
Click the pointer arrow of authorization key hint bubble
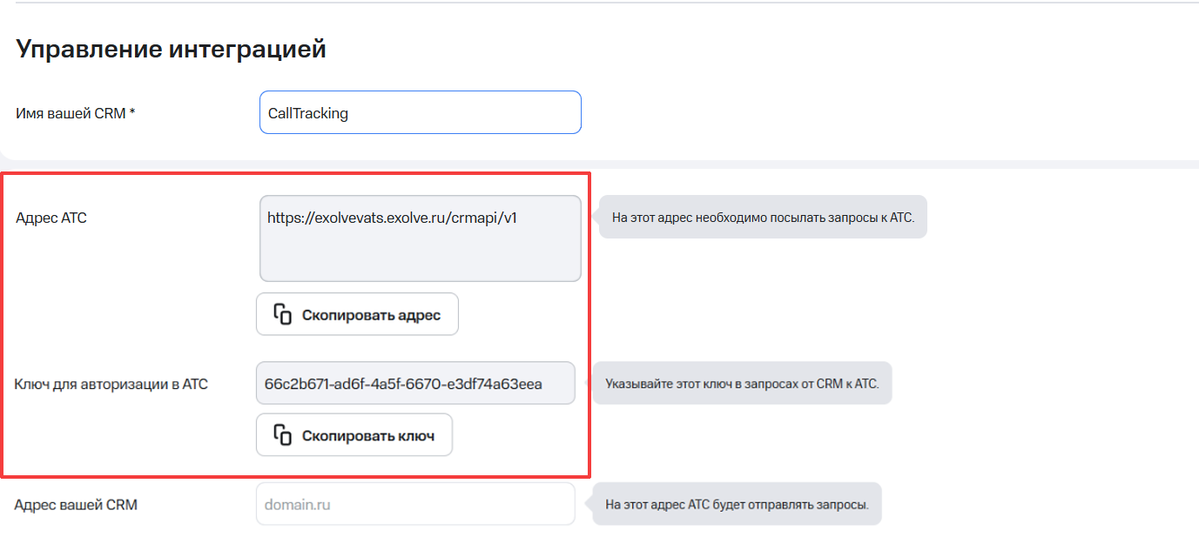pyautogui.click(x=591, y=384)
